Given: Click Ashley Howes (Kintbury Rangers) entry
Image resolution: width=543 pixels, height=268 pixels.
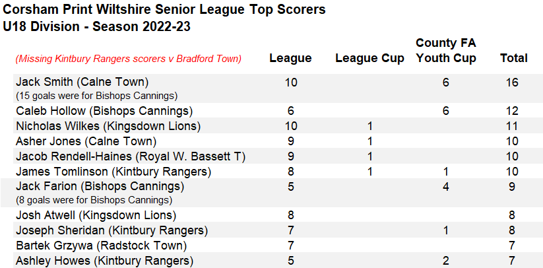Looking at the screenshot, I should pos(104,261).
